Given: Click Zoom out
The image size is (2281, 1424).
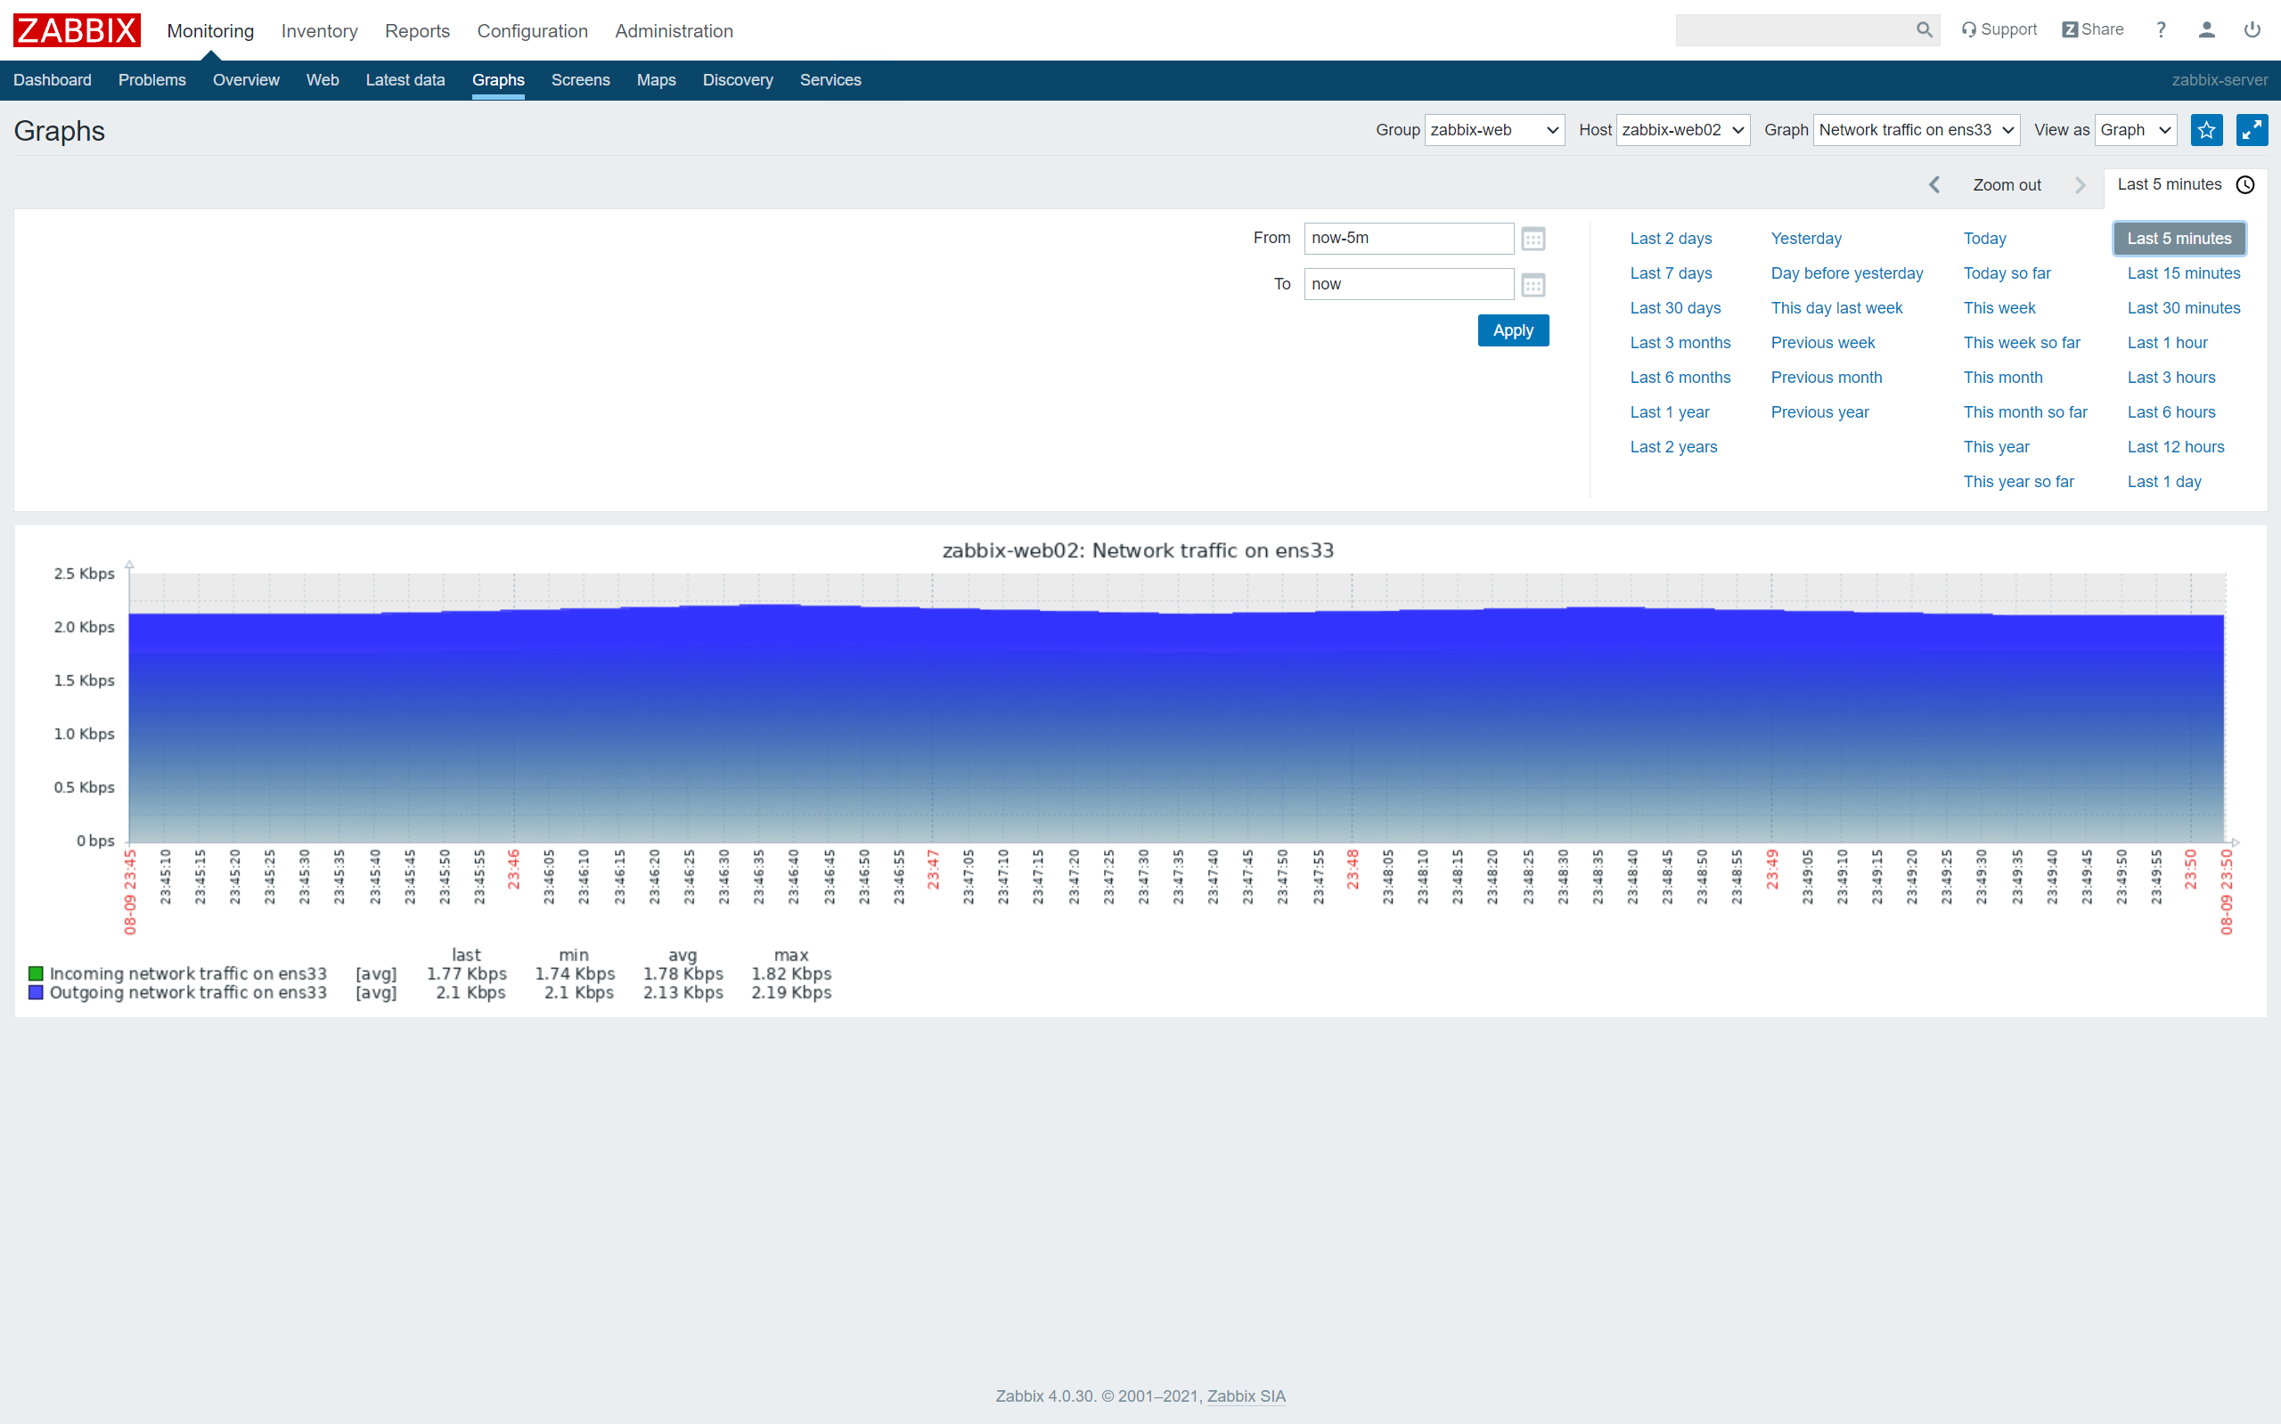Looking at the screenshot, I should click(x=2007, y=185).
